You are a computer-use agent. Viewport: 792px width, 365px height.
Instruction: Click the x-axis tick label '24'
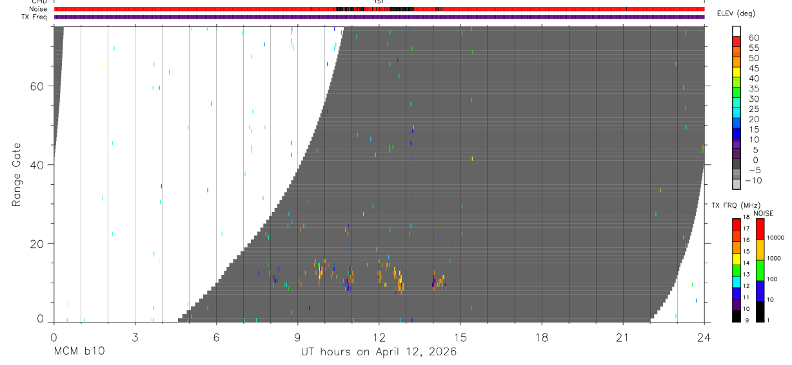(x=704, y=337)
